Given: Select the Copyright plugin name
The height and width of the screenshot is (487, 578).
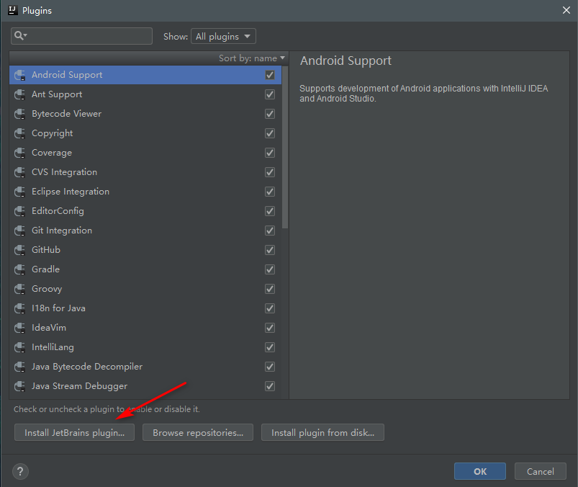Looking at the screenshot, I should tap(53, 133).
